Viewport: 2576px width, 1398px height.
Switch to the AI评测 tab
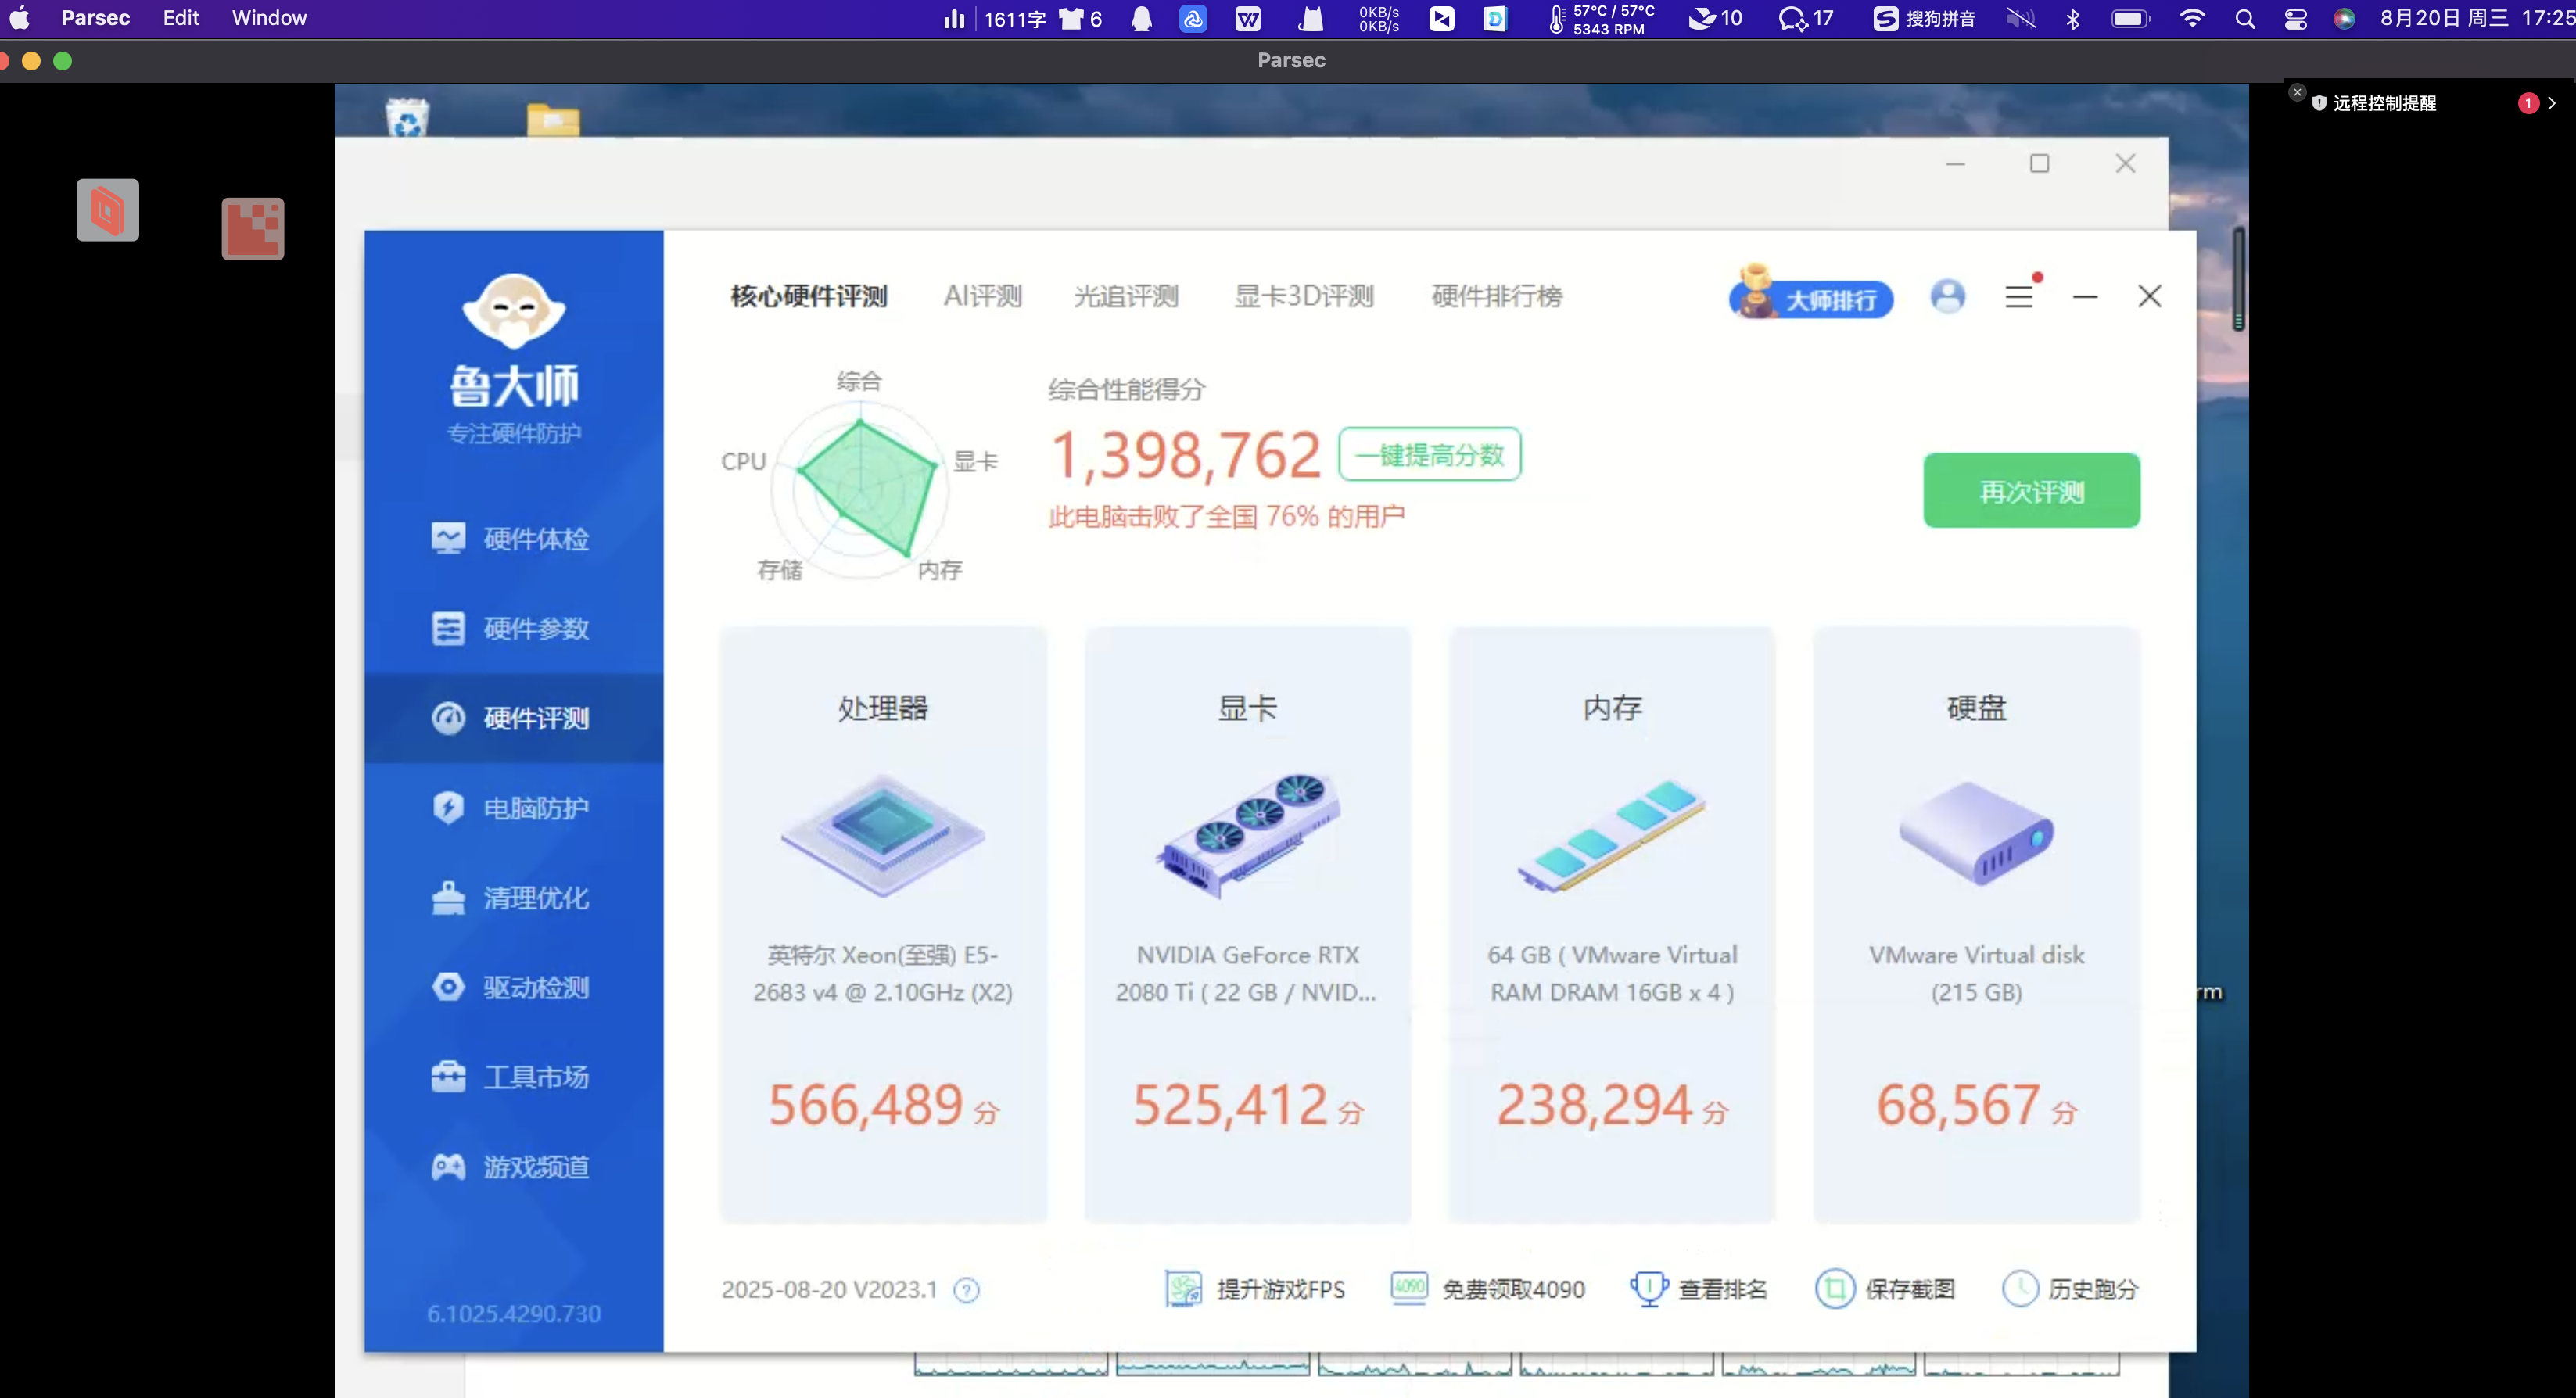tap(982, 296)
